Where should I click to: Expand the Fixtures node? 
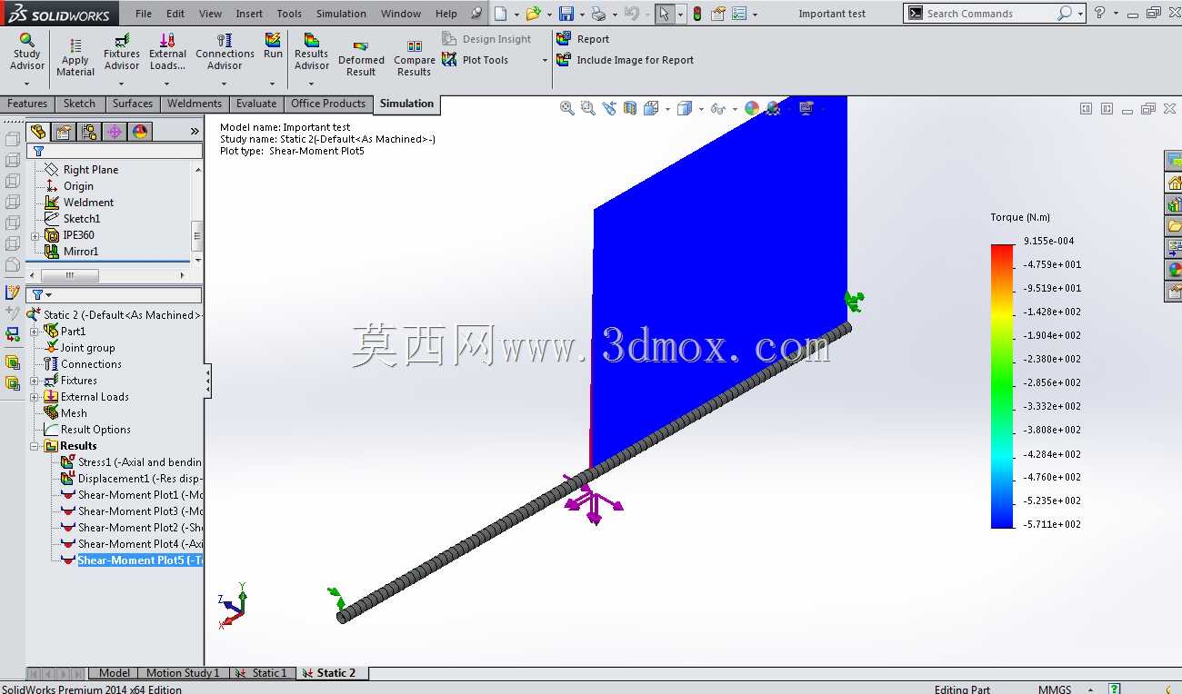(x=35, y=381)
